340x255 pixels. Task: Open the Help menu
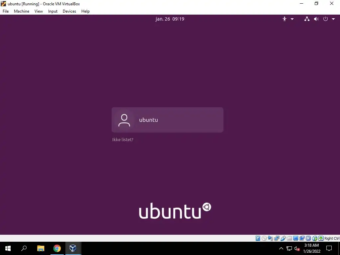point(85,11)
